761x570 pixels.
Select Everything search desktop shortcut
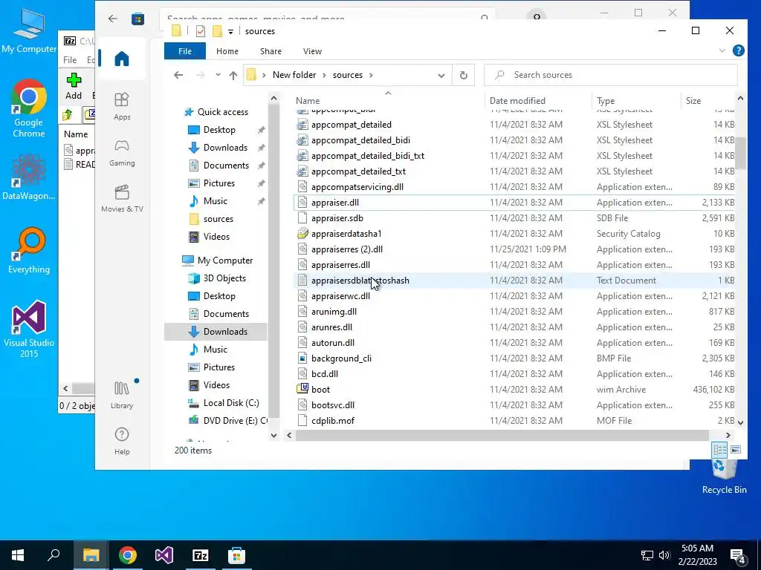pyautogui.click(x=29, y=251)
